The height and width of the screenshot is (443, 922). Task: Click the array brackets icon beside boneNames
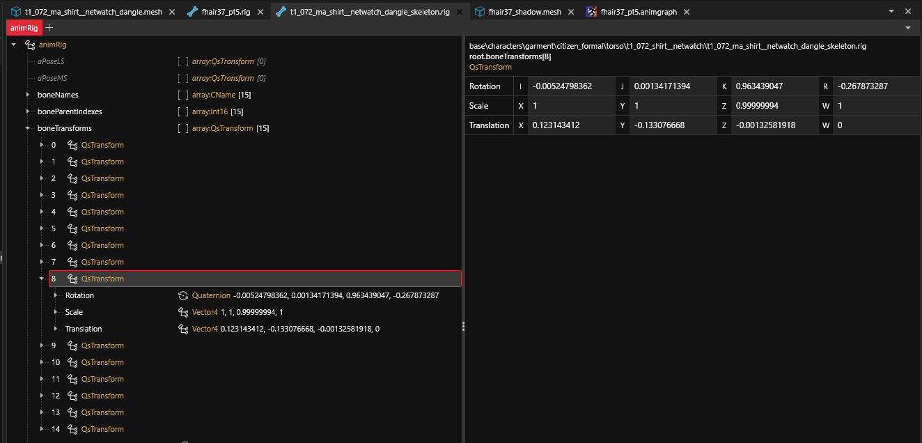183,95
